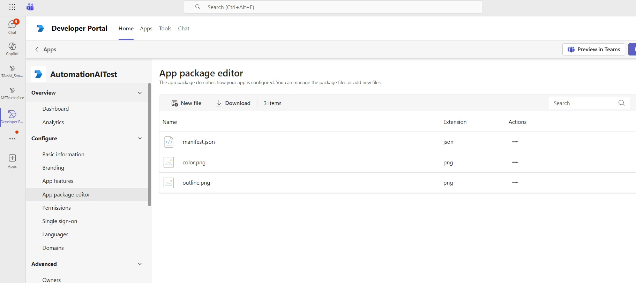Click the Microsoft Teams logo icon
Screen dimensions: 637x283
(30, 7)
